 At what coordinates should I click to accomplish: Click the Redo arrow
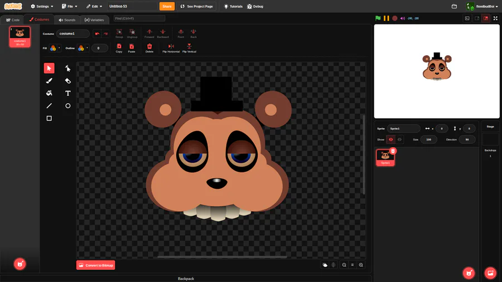tap(105, 33)
